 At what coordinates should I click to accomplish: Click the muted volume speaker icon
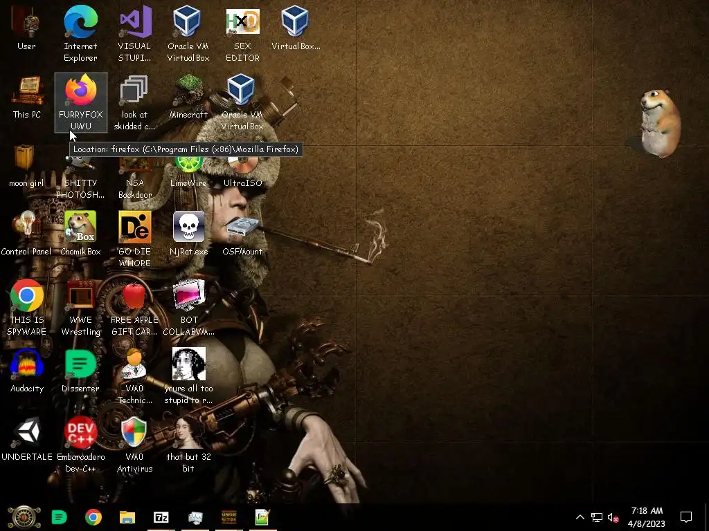pos(613,517)
